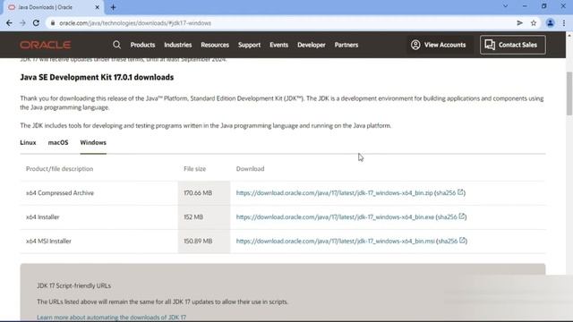Viewport: 573px width, 322px height.
Task: Open the Chrome profile avatar icon
Action: [550, 23]
